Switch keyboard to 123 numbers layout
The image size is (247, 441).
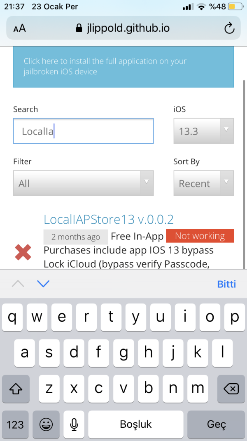coord(16,424)
